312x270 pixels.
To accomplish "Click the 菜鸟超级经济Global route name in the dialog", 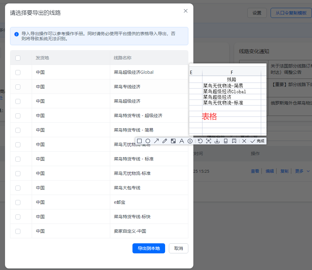I will coord(134,72).
